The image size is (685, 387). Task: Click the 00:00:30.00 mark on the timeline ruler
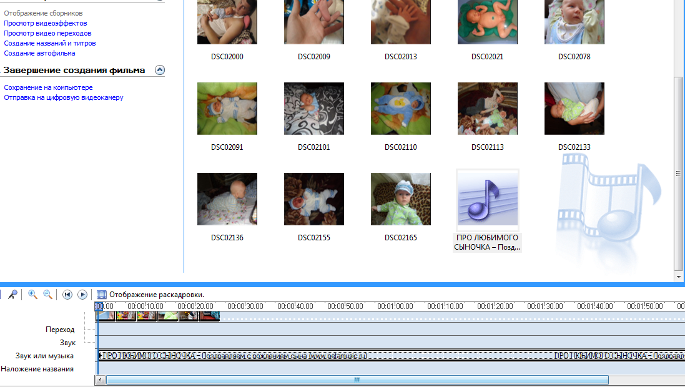(x=245, y=306)
